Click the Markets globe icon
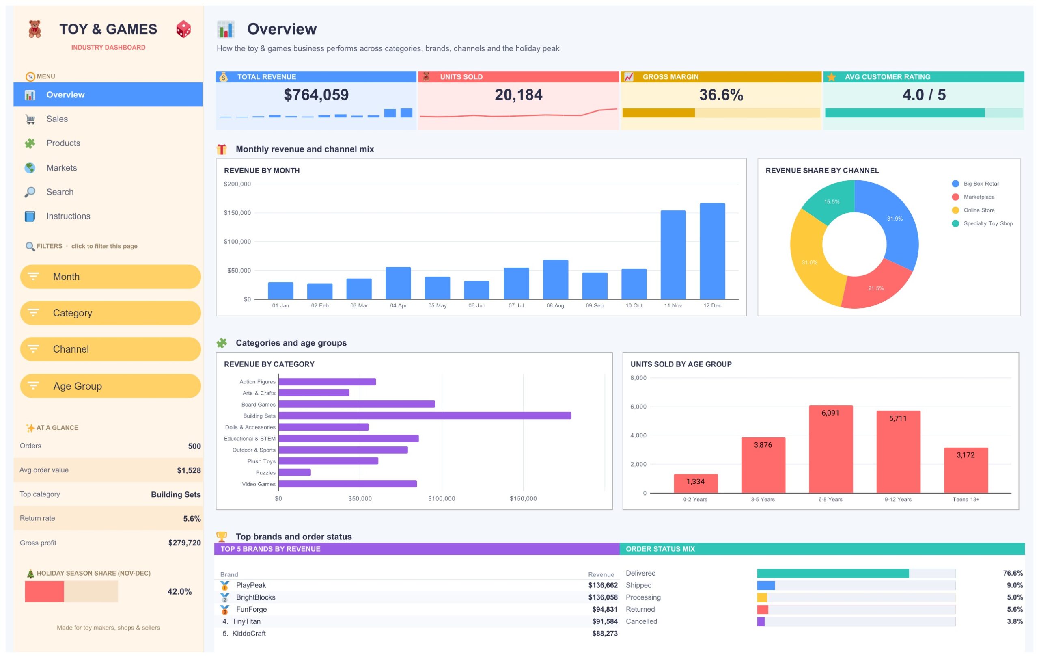This screenshot has width=1039, height=658. 30,167
